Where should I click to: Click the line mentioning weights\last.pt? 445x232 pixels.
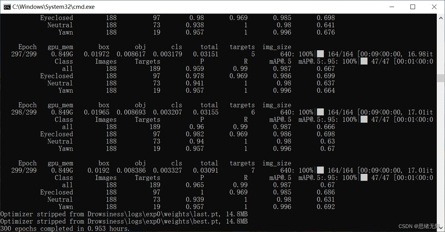(x=124, y=214)
